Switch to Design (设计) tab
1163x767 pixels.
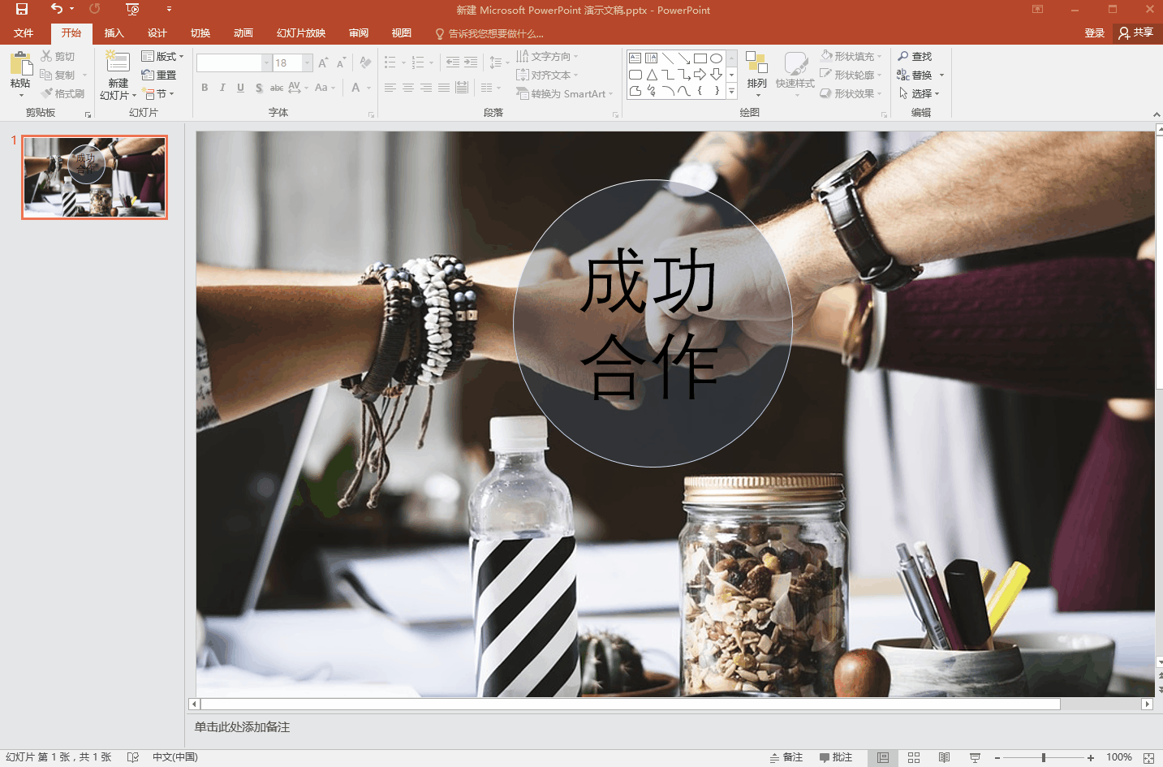pos(157,33)
